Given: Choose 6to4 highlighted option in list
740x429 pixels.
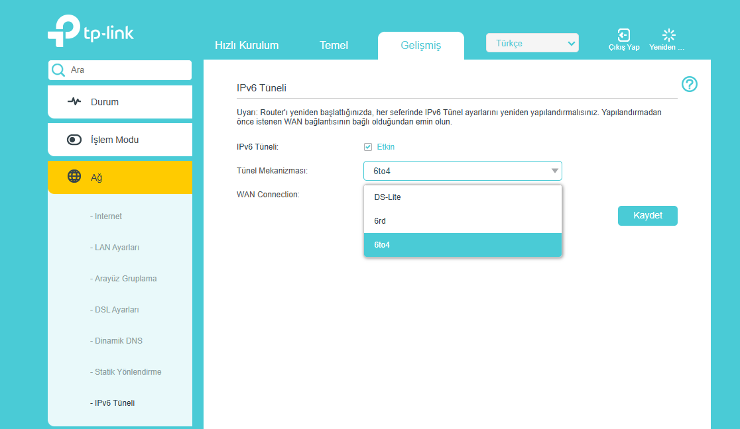Looking at the screenshot, I should pos(463,245).
